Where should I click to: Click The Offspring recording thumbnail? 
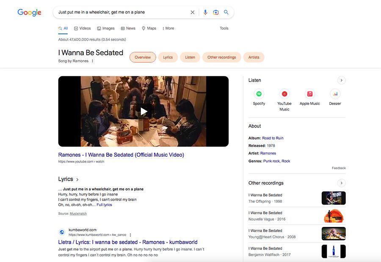(x=334, y=198)
